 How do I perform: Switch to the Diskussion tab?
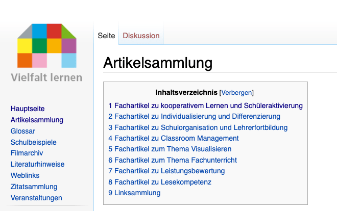[141, 36]
